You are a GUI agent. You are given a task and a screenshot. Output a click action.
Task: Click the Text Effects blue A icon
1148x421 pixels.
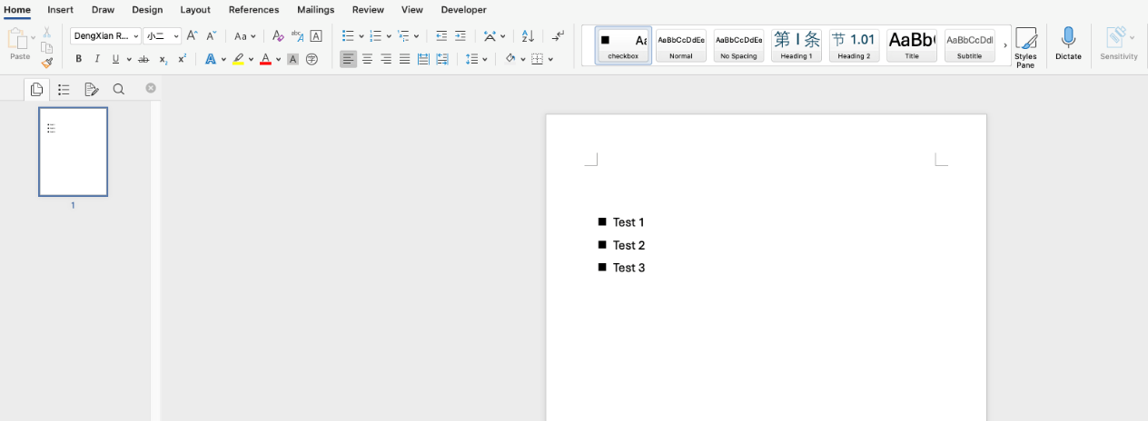(210, 59)
